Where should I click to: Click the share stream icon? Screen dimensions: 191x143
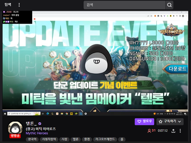click(173, 131)
